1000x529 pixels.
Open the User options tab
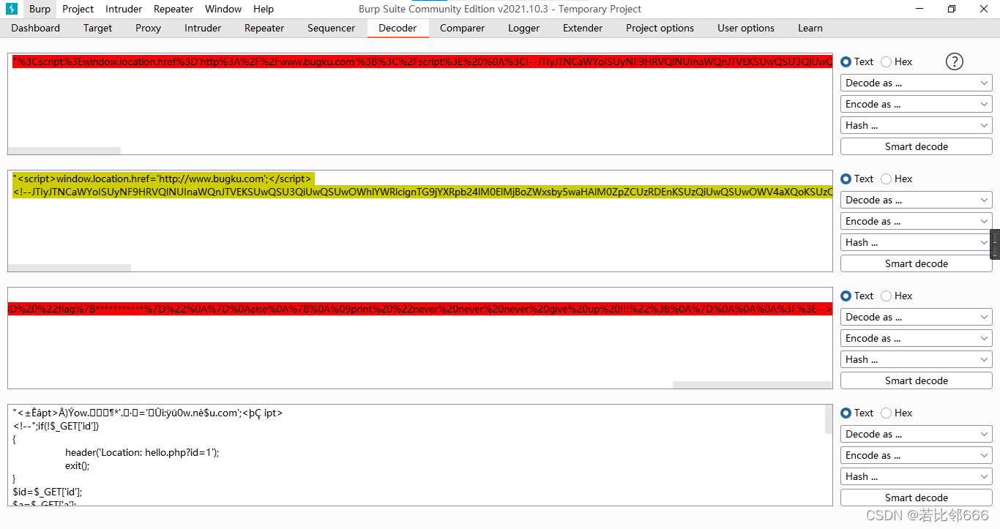pos(746,28)
